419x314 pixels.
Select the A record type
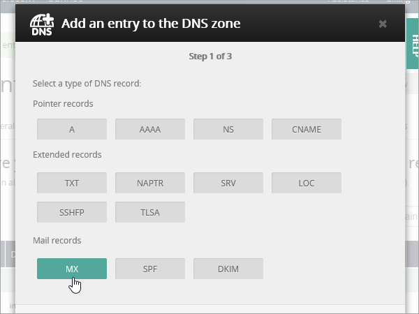click(72, 129)
